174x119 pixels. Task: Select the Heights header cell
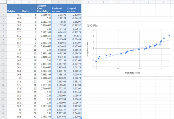(x=14, y=8)
